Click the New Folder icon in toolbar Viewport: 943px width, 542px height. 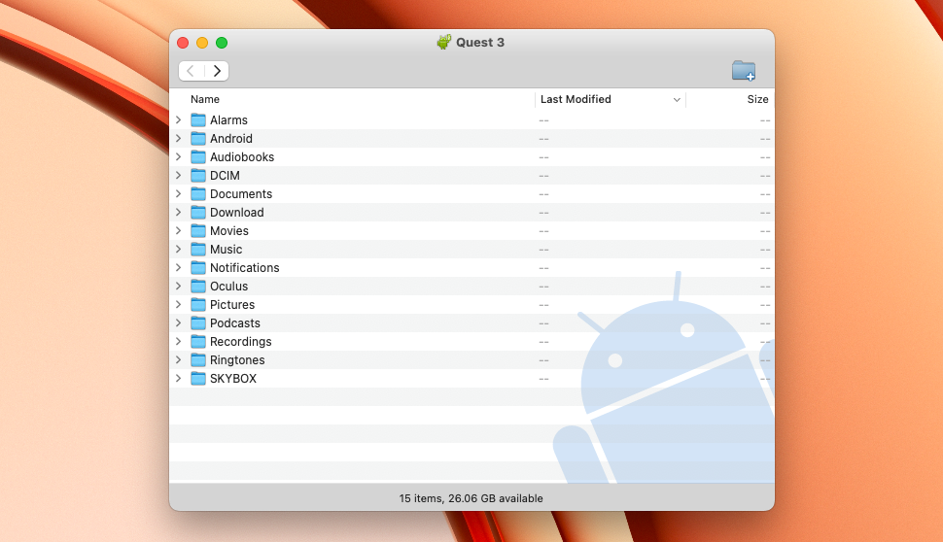(x=744, y=71)
